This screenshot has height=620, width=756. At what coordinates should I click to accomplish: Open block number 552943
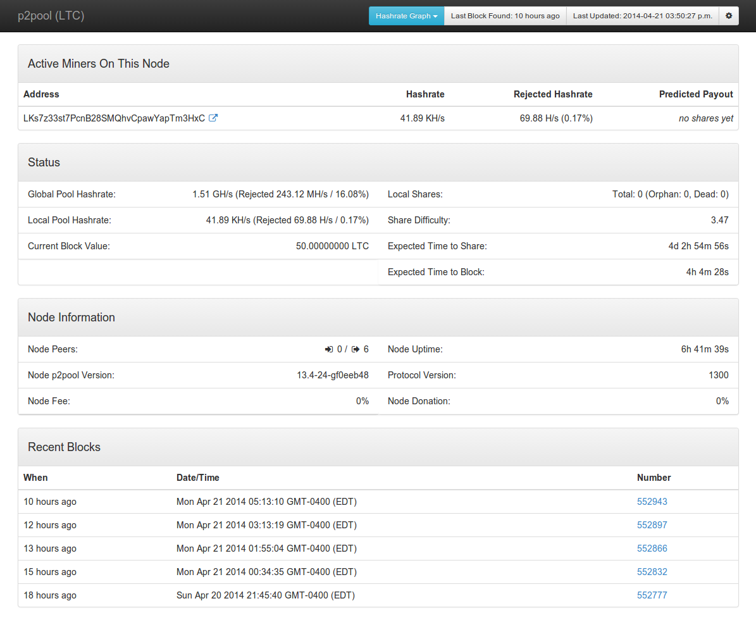652,502
